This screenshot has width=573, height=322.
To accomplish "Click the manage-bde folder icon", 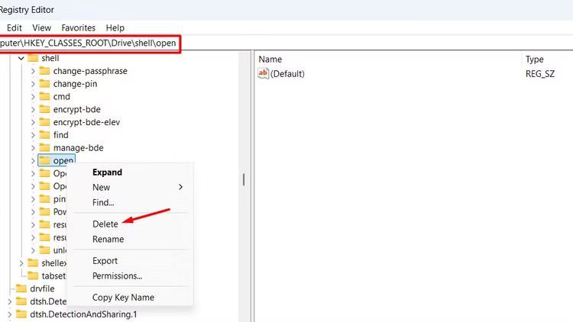I will click(x=44, y=148).
